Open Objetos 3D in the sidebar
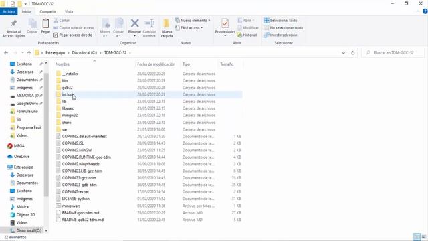 (23, 214)
